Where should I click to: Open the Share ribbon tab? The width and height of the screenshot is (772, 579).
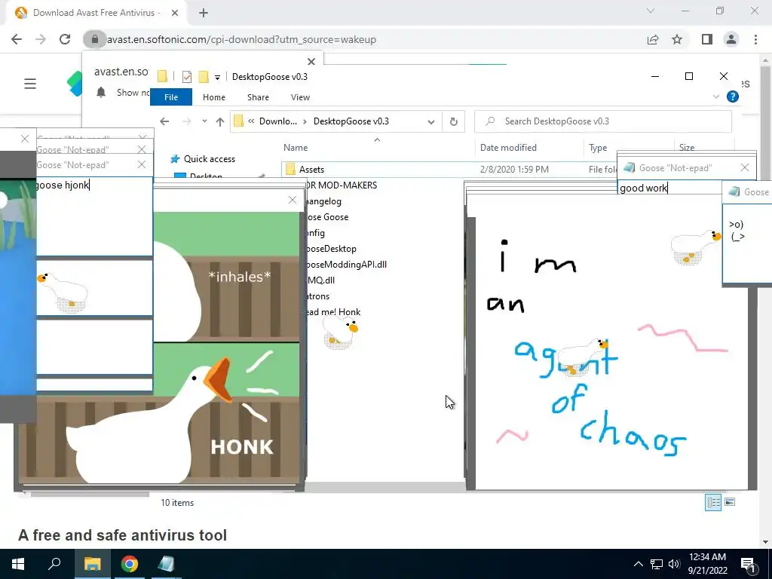tap(258, 97)
